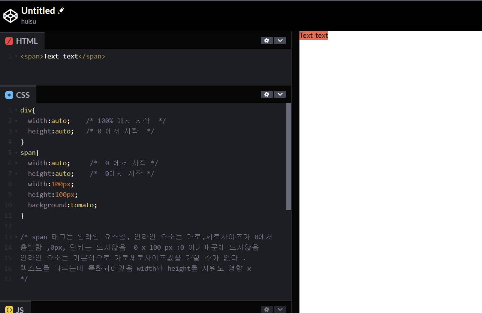Open the HTML editor settings gear

[x=266, y=40]
